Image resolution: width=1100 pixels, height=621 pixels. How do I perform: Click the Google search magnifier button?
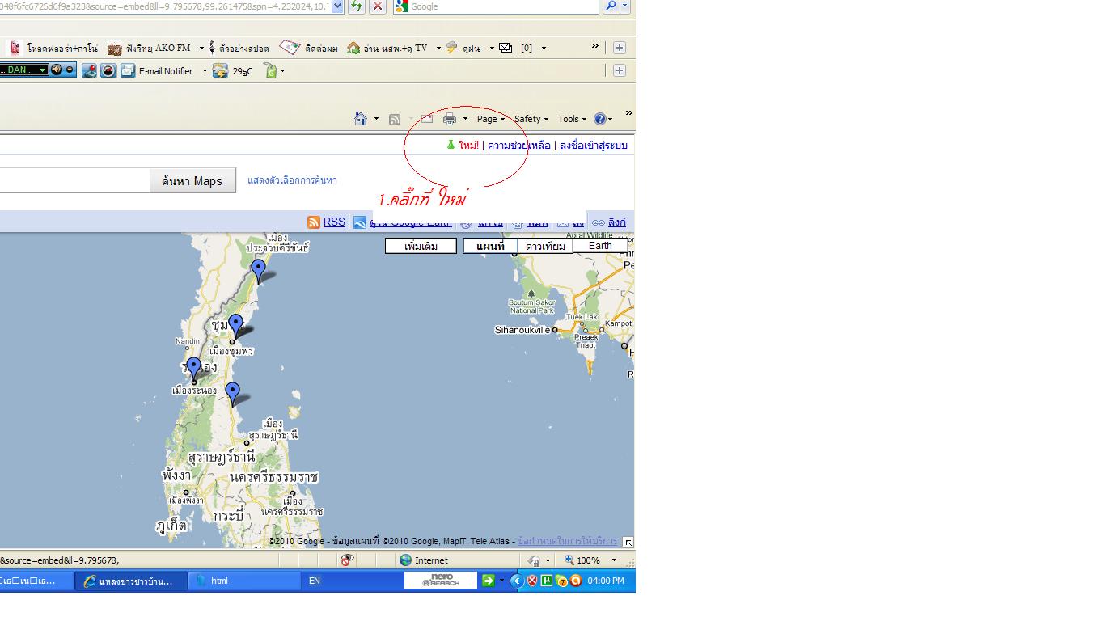point(611,6)
